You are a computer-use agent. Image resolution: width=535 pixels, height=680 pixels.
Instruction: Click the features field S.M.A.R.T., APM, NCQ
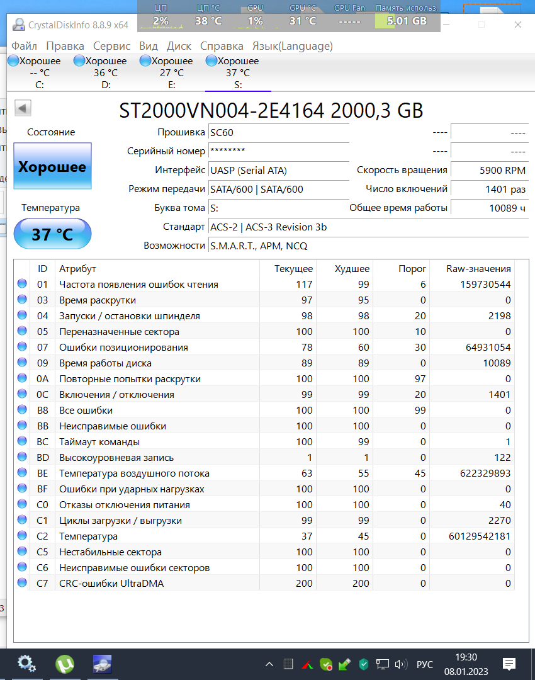click(x=368, y=246)
